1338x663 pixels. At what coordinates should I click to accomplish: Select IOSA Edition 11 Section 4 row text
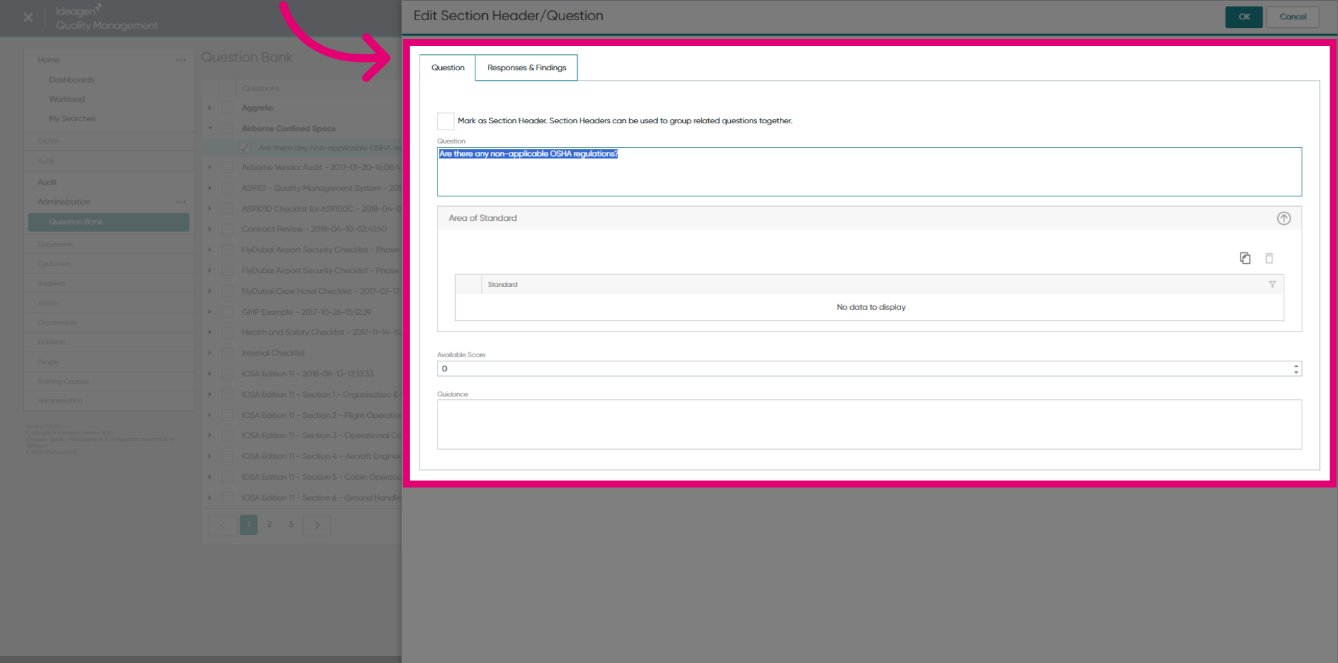[x=321, y=457]
